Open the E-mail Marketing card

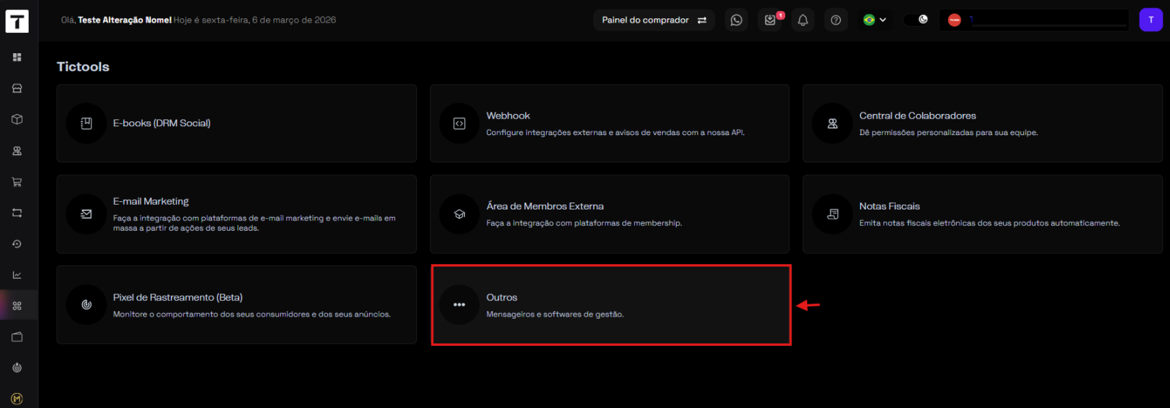coord(236,214)
